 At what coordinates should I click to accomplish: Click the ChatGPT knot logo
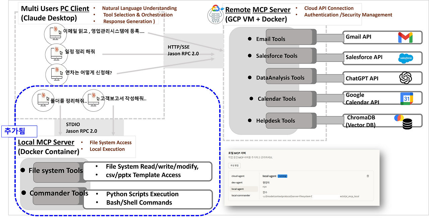tap(405, 78)
